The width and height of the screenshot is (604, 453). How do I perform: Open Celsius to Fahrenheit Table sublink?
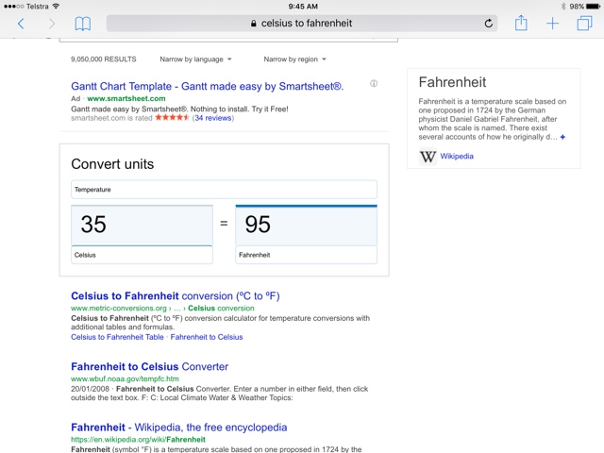pos(117,337)
